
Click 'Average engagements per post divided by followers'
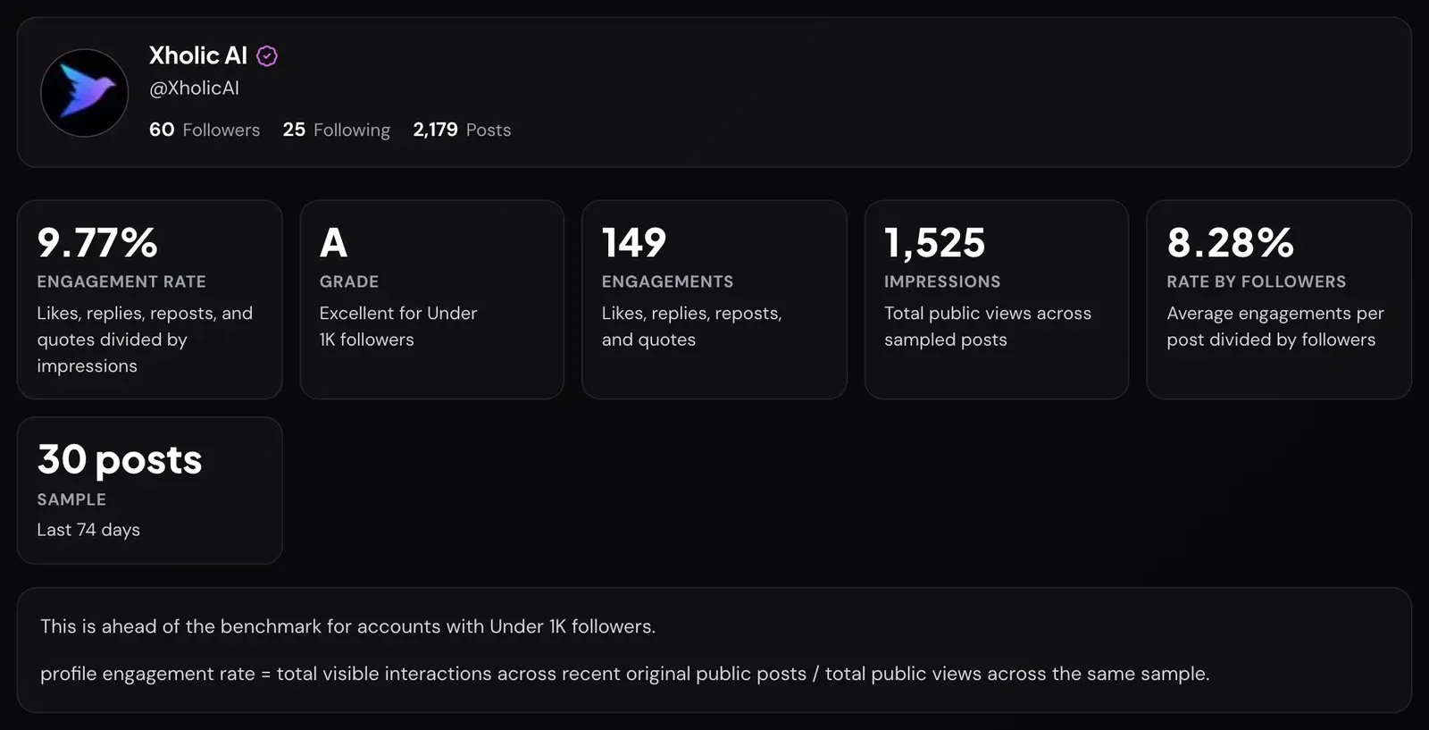(x=1275, y=326)
